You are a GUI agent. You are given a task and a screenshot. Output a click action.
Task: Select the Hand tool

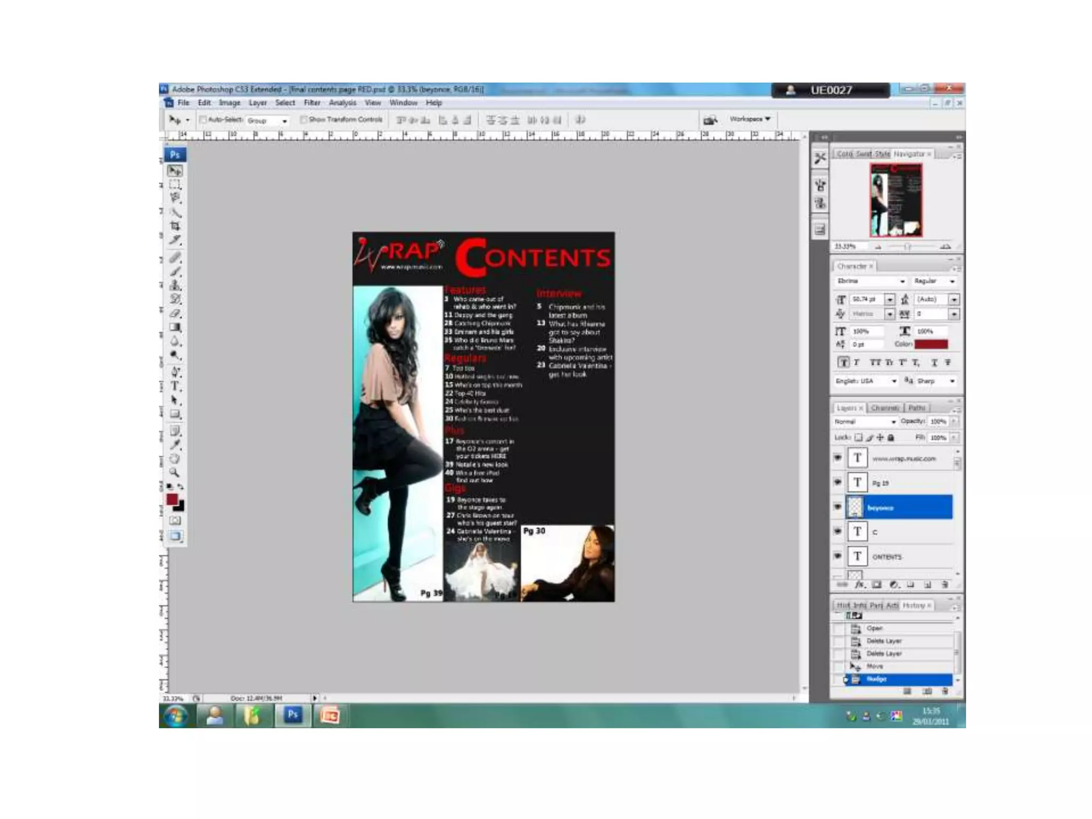[175, 459]
